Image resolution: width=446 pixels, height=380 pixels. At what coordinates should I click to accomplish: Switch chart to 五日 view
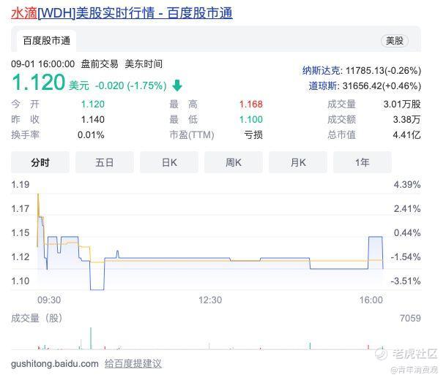point(105,162)
